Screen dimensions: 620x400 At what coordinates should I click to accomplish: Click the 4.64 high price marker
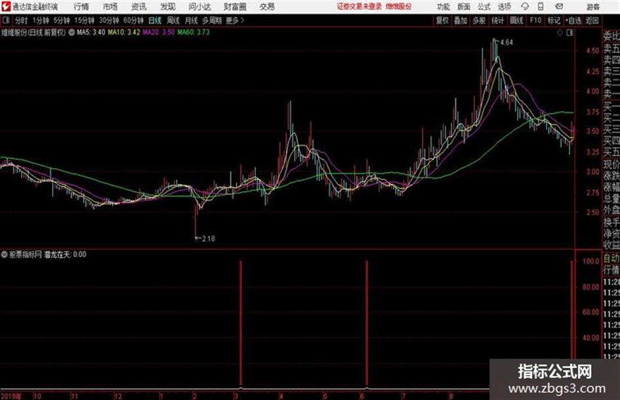click(x=506, y=43)
